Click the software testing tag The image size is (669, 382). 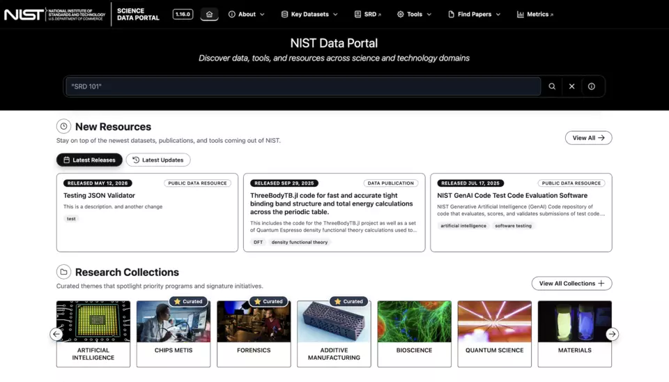[514, 226]
